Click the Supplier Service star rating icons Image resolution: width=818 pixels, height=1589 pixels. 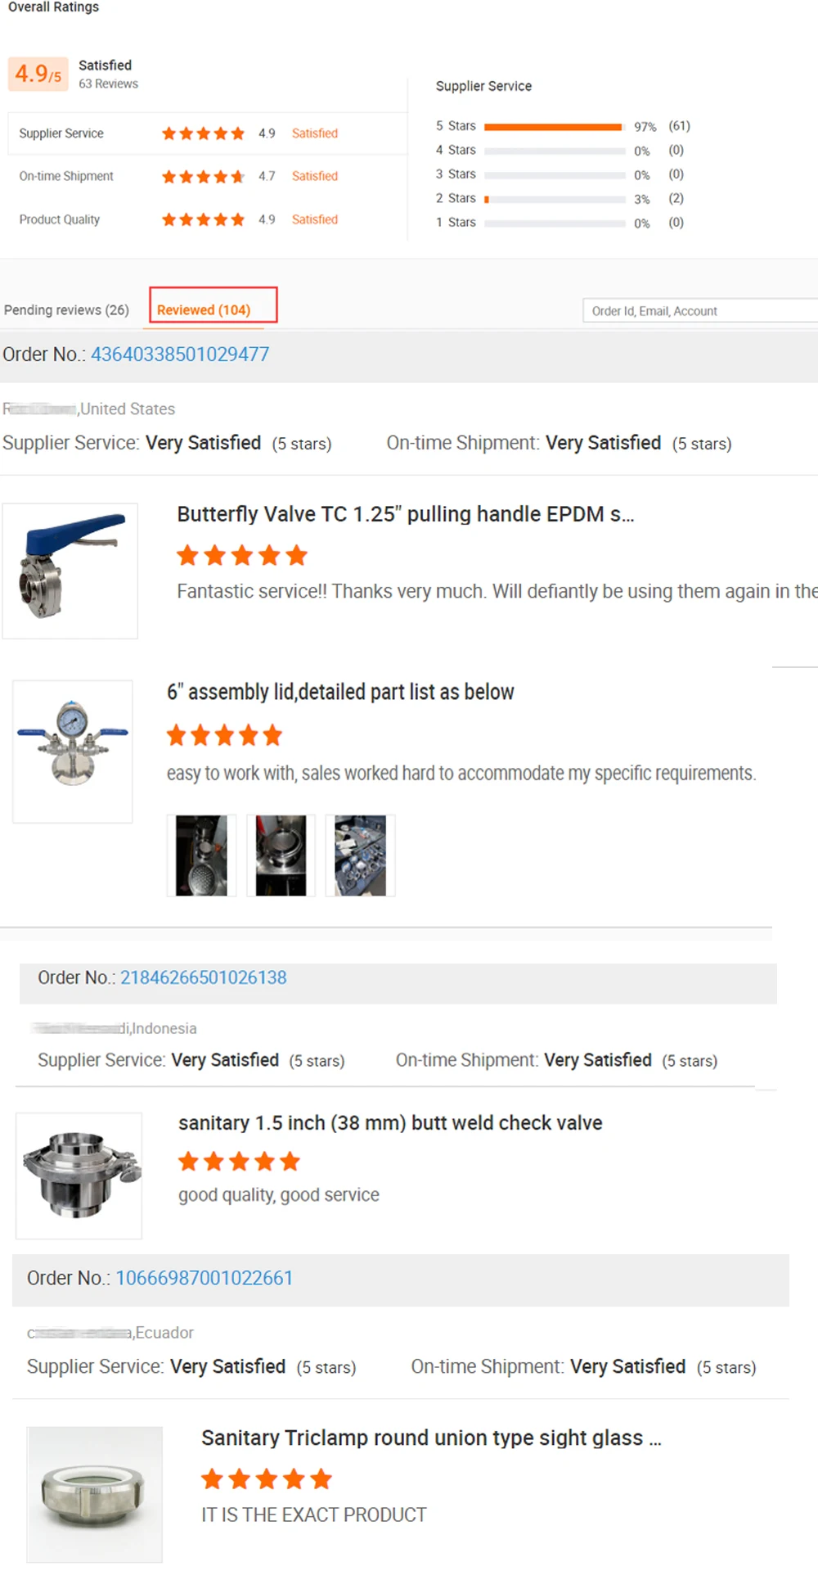(203, 133)
